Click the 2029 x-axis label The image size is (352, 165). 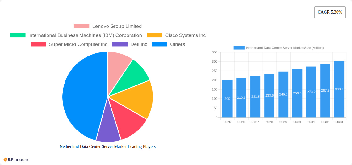pos(283,122)
